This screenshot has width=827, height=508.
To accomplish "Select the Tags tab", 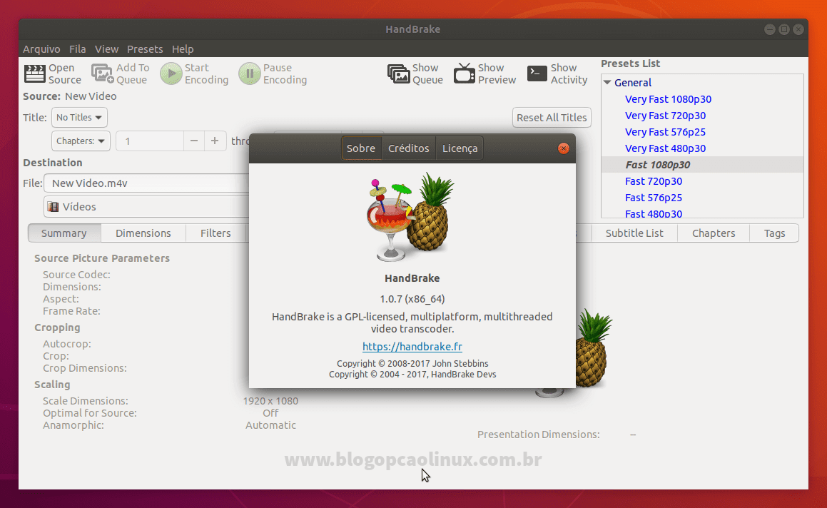I will tap(774, 233).
